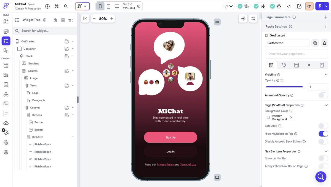Open the Add Widget icon in sidebar
The height and width of the screenshot is (187, 331).
[x=6, y=22]
